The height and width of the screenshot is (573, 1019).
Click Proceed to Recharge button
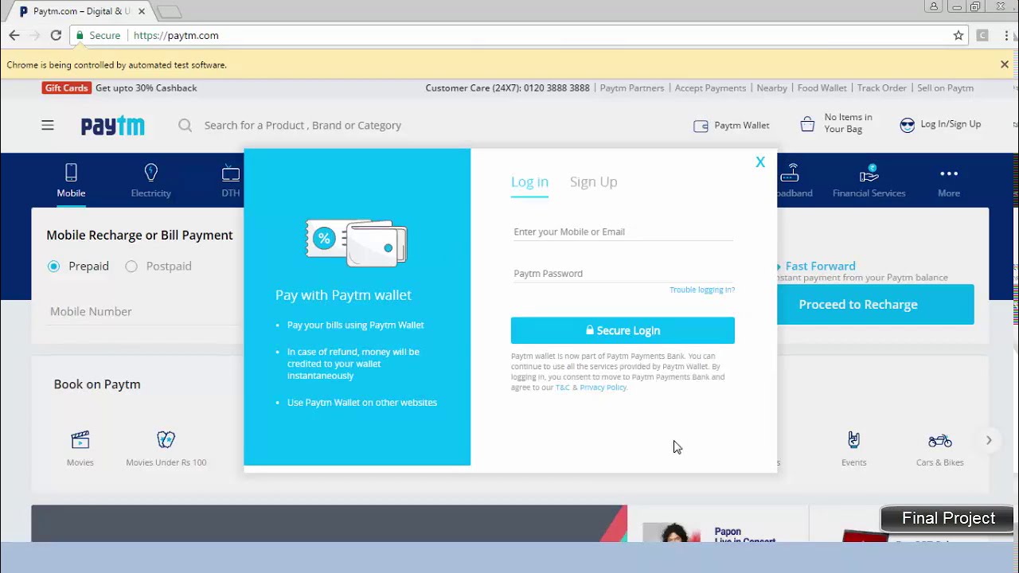[x=875, y=304]
